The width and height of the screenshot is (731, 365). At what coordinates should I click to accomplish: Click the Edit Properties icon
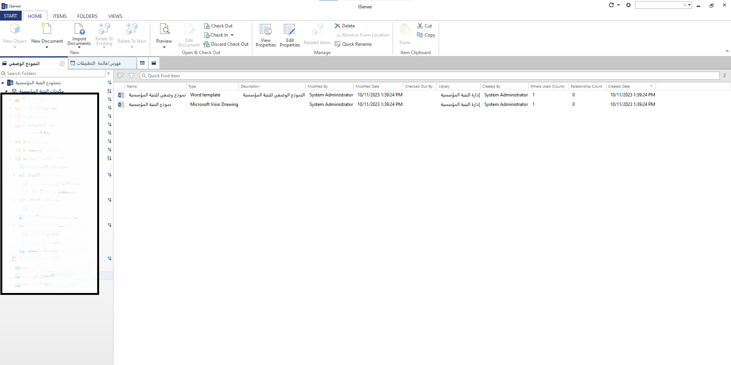(290, 30)
